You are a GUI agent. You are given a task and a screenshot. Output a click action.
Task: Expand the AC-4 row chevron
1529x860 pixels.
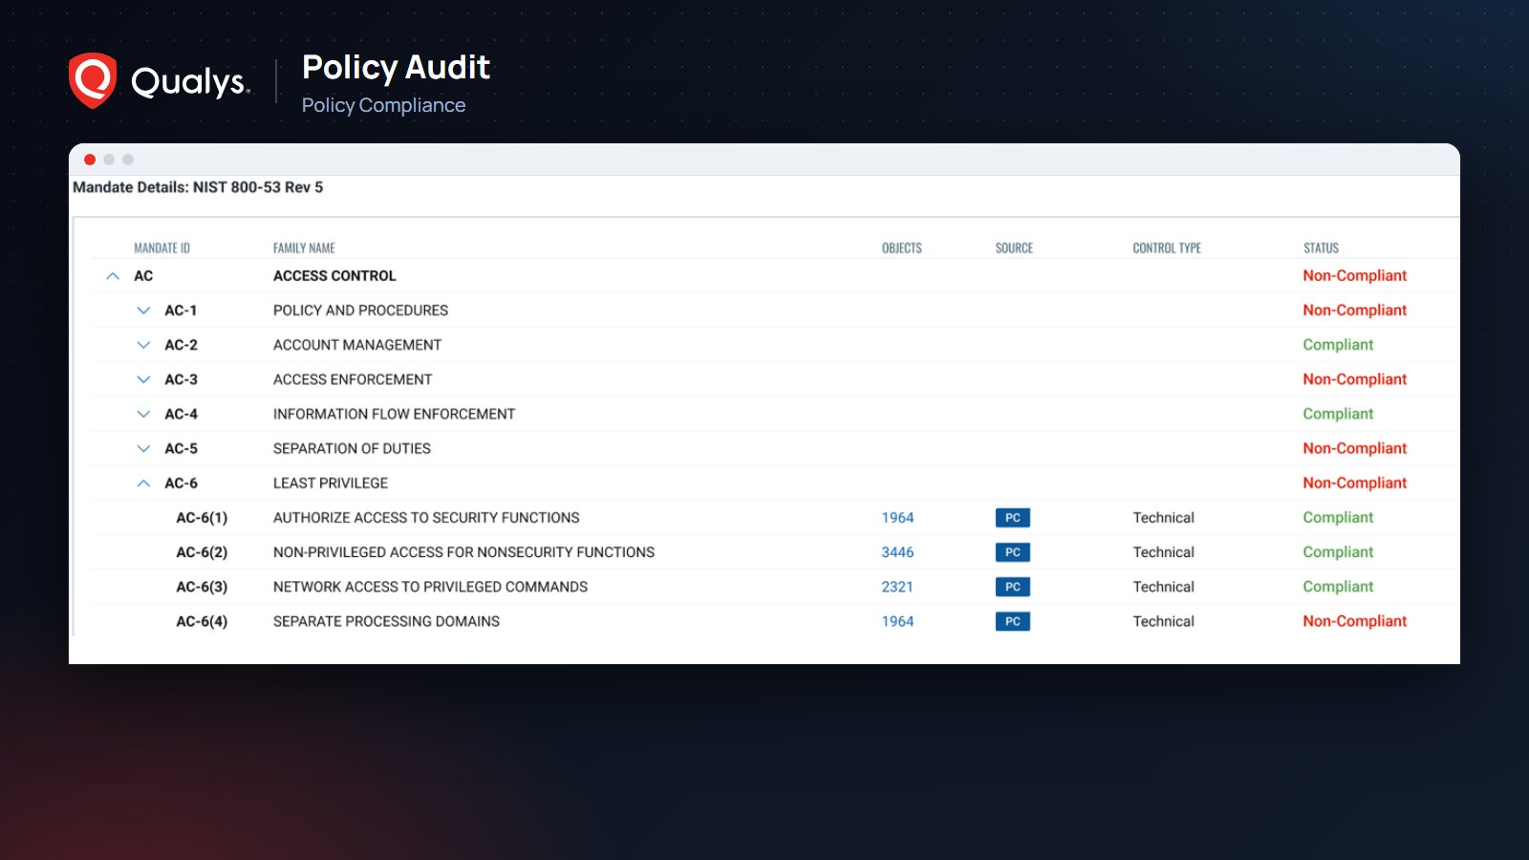click(143, 414)
